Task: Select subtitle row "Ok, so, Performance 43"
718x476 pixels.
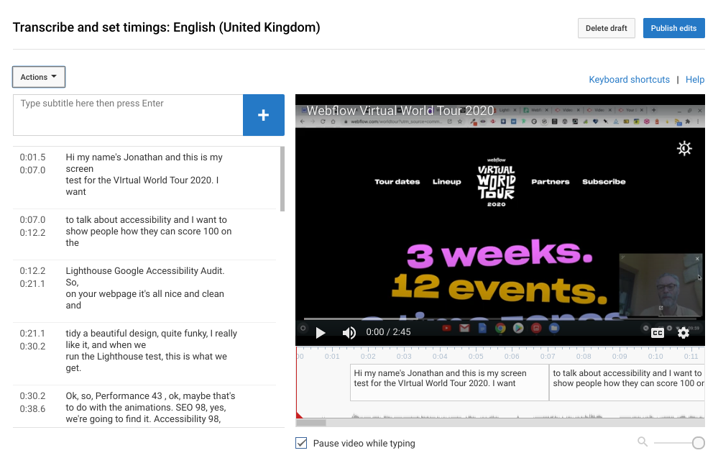Action: [x=144, y=406]
